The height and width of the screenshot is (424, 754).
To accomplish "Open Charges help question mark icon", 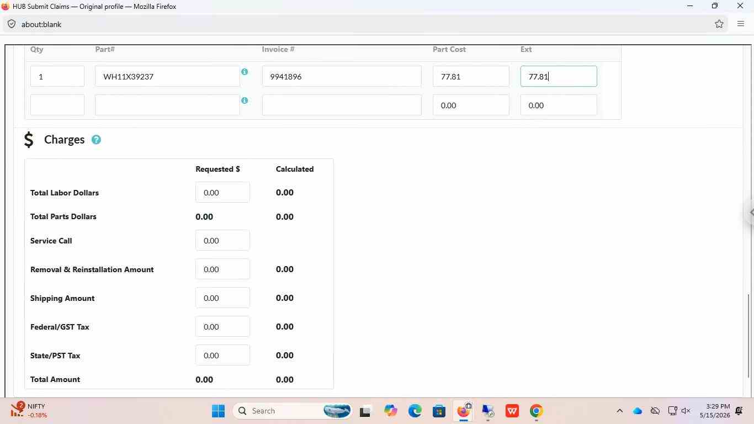I will coord(96,140).
